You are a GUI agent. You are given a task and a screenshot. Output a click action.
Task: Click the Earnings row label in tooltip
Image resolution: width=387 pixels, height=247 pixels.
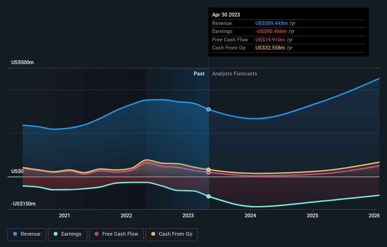pos(222,31)
